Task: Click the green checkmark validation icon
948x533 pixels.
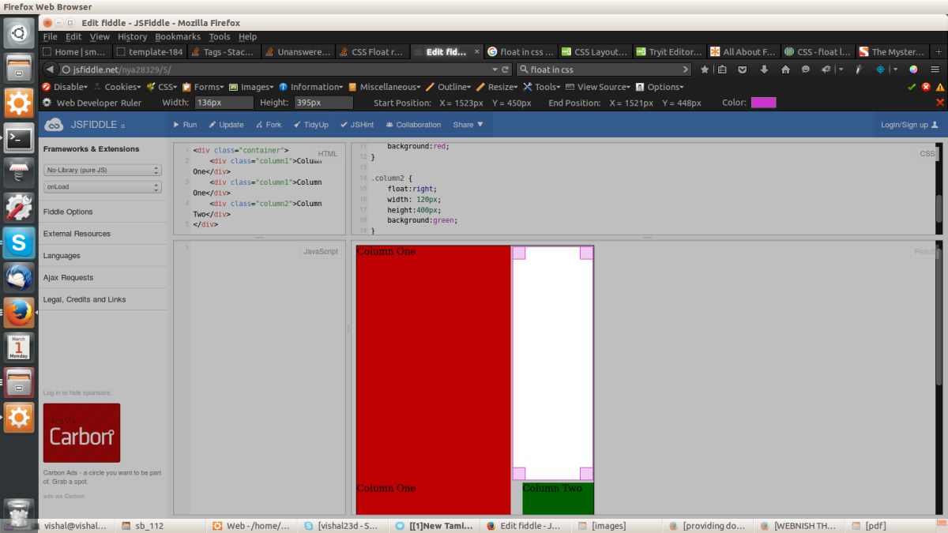Action: click(913, 87)
